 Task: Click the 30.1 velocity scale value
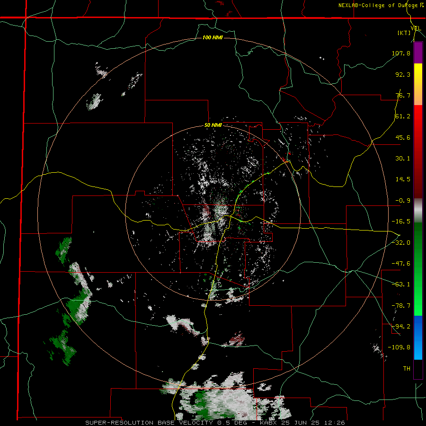tap(403, 159)
